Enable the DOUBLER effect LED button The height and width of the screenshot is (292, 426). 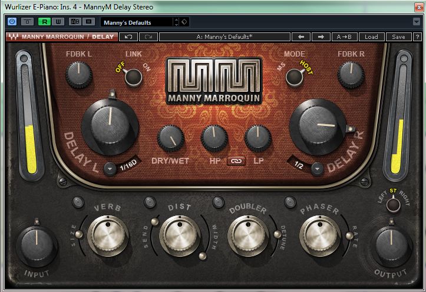[218, 202]
